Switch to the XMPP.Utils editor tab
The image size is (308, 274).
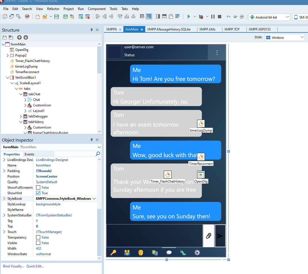point(207,29)
